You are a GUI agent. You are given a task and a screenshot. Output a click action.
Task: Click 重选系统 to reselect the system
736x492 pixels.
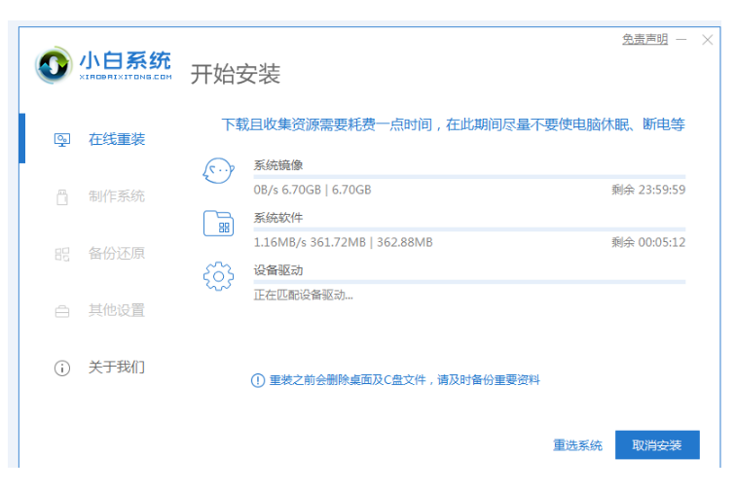click(577, 445)
